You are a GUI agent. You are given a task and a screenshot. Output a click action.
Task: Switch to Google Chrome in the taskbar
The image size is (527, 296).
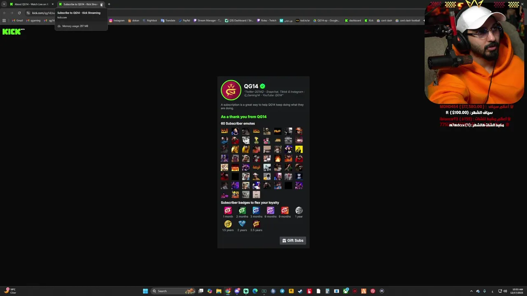[228, 291]
